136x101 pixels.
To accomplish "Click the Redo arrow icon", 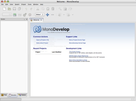I will 31,9.
